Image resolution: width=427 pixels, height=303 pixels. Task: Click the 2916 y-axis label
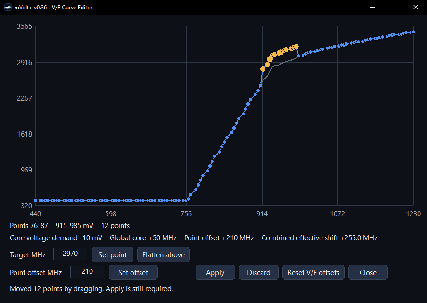(x=25, y=62)
